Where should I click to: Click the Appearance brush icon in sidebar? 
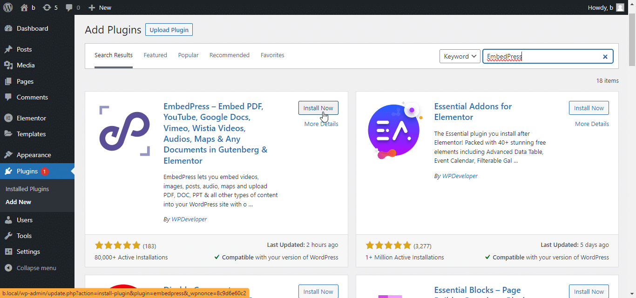point(8,155)
